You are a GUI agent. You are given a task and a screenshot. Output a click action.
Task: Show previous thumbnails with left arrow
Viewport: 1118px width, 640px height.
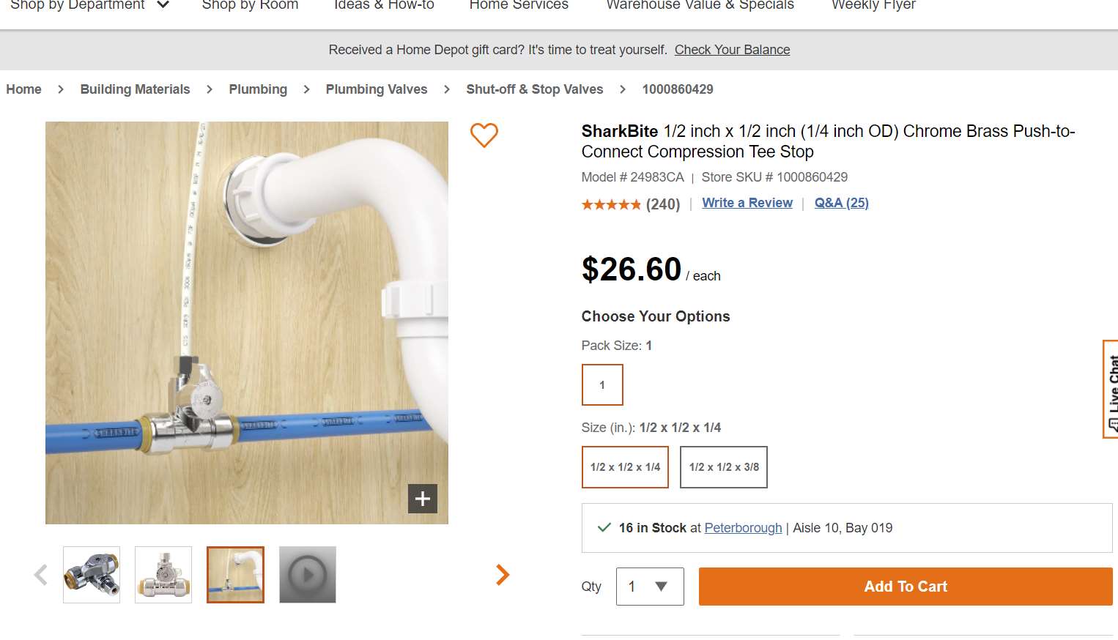tap(41, 575)
